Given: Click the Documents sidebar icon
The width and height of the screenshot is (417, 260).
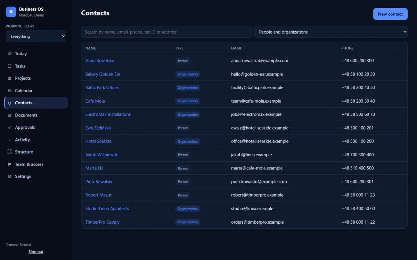Looking at the screenshot, I should (x=9, y=115).
